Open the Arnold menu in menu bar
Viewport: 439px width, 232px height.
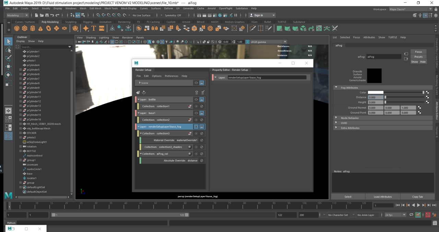tap(212, 8)
